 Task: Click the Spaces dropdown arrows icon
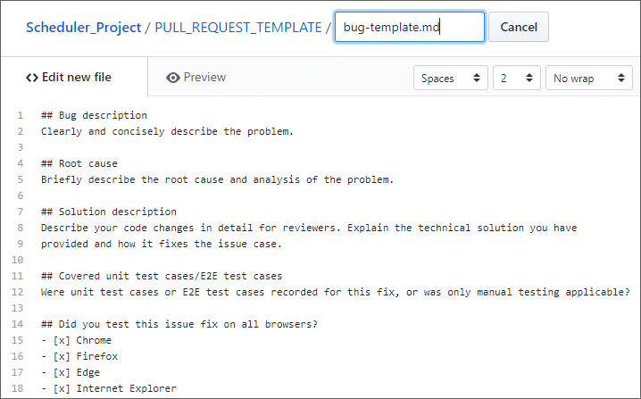(476, 78)
